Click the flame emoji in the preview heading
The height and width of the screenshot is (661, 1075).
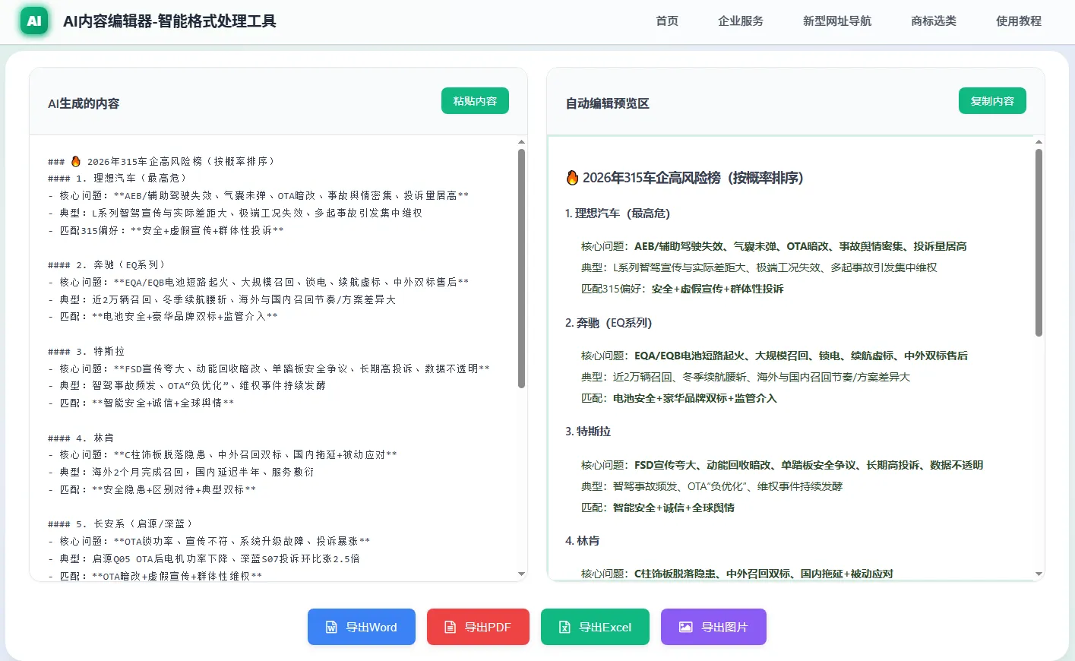point(571,176)
